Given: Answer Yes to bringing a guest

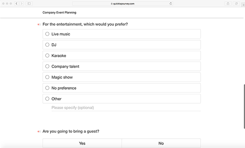Looking at the screenshot, I should [x=82, y=143].
